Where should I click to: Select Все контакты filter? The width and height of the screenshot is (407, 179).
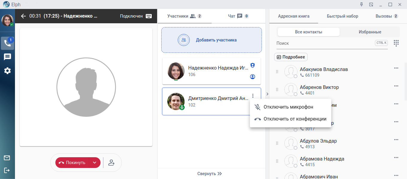pos(309,32)
